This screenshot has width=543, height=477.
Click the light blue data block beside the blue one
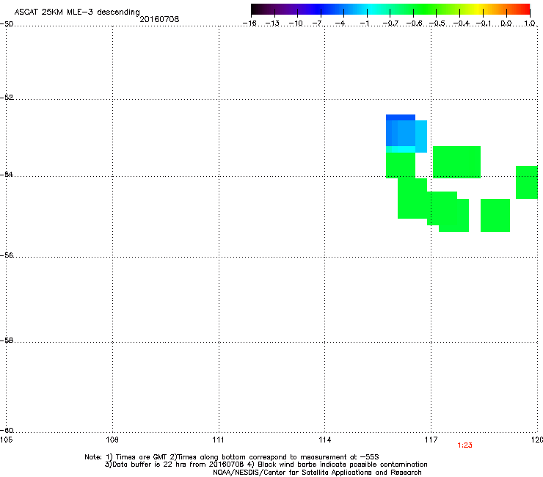pos(421,136)
